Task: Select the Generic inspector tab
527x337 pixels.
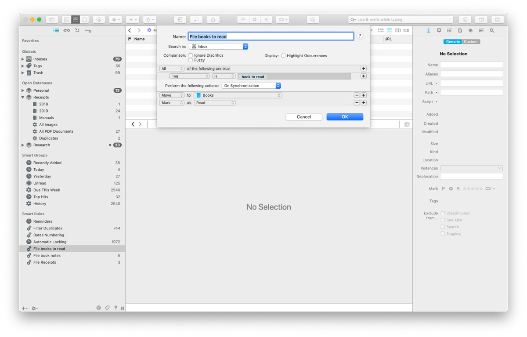Action: point(453,42)
